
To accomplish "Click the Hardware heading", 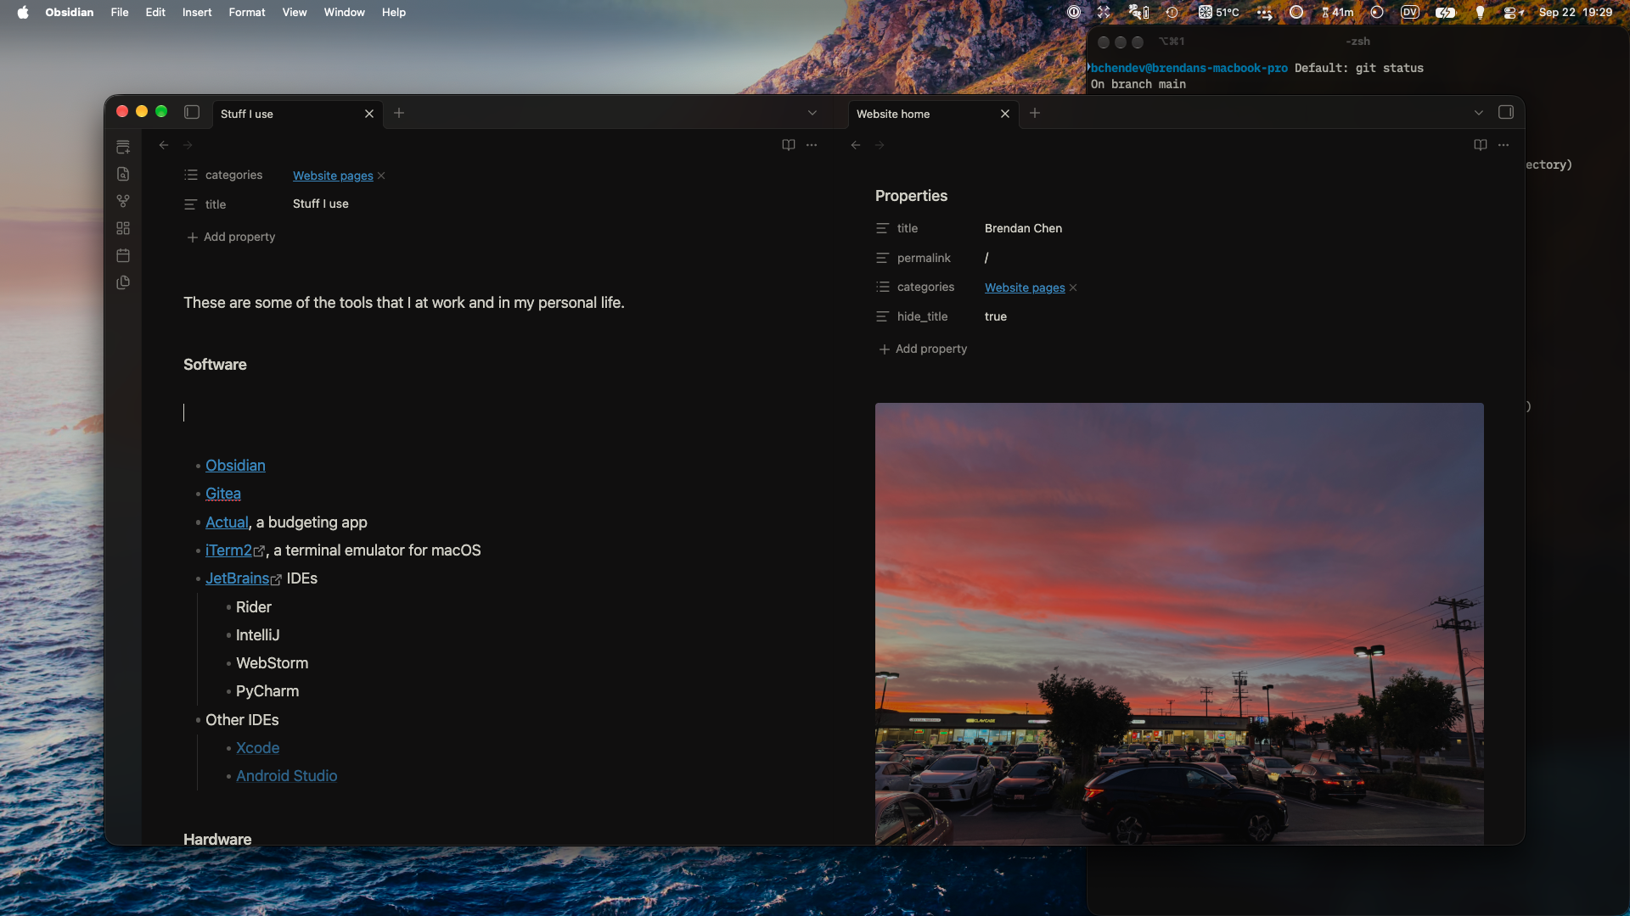I will click(217, 838).
